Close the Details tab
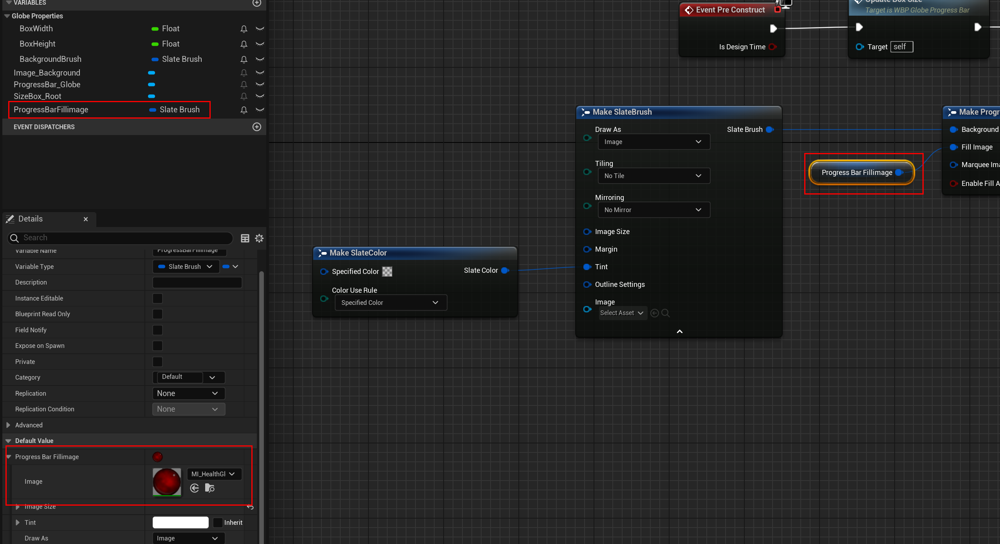The width and height of the screenshot is (1000, 544). 86,219
